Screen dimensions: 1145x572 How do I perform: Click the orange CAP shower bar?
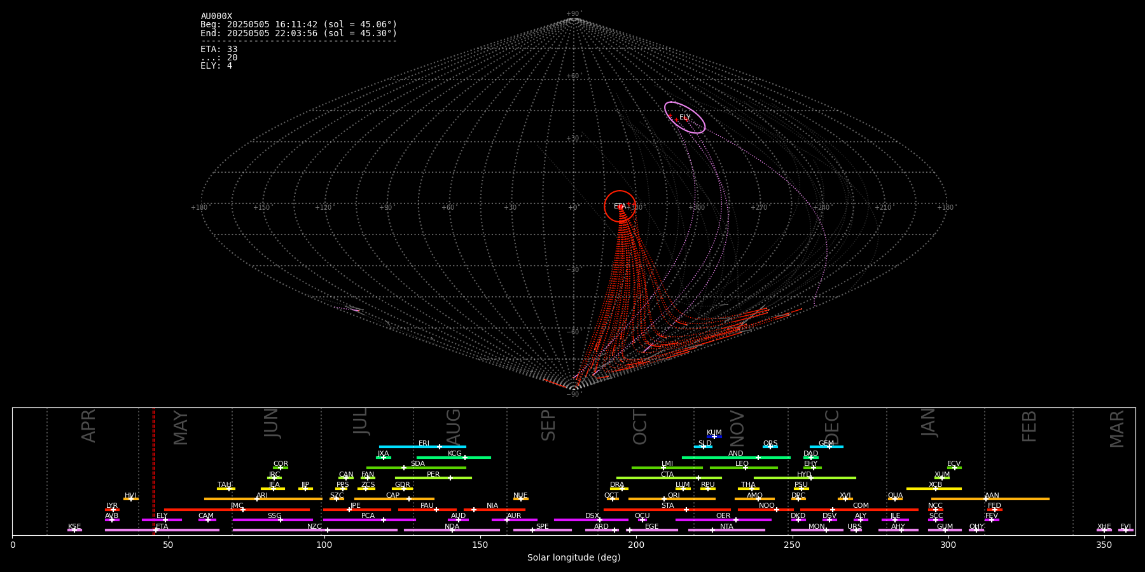tap(394, 499)
